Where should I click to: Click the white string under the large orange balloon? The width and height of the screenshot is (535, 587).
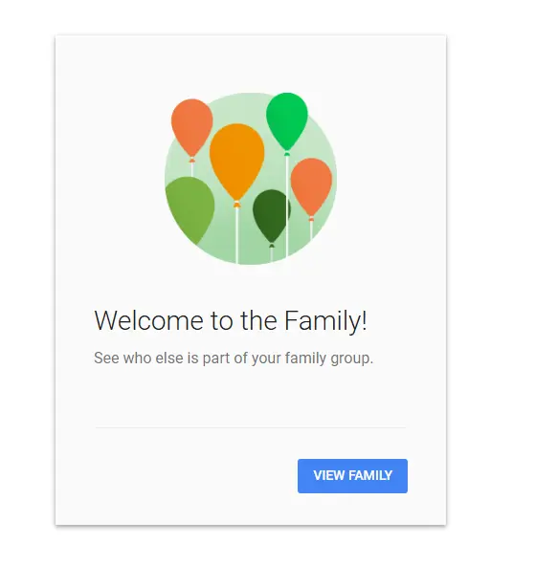236,235
